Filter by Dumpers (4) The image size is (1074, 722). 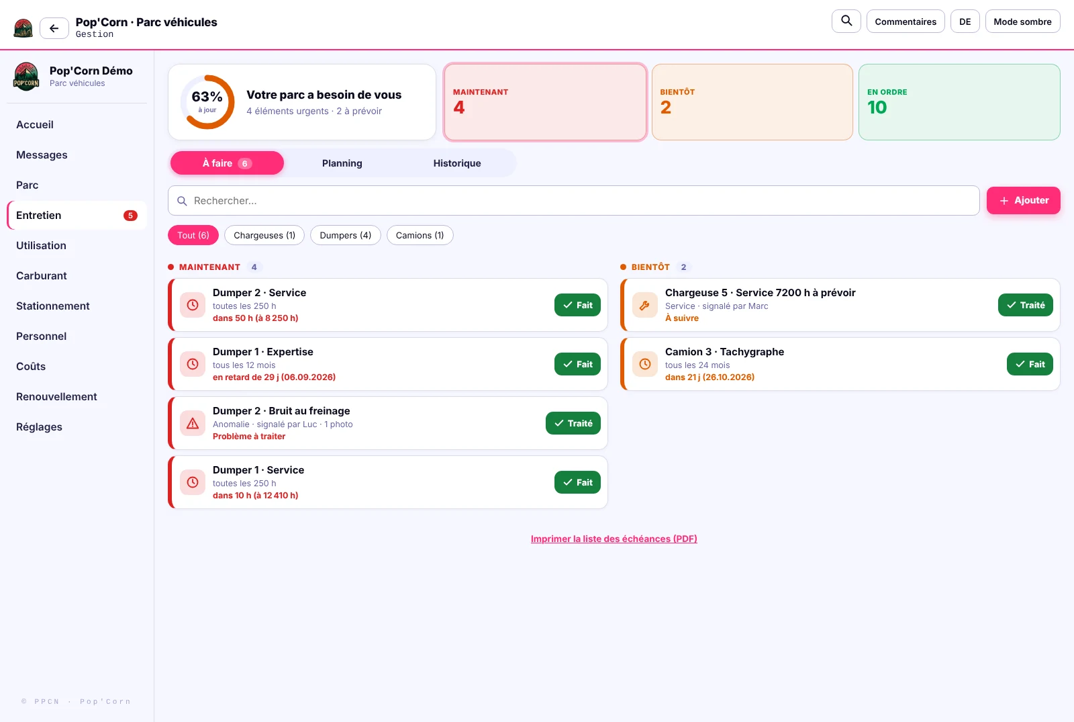click(346, 235)
